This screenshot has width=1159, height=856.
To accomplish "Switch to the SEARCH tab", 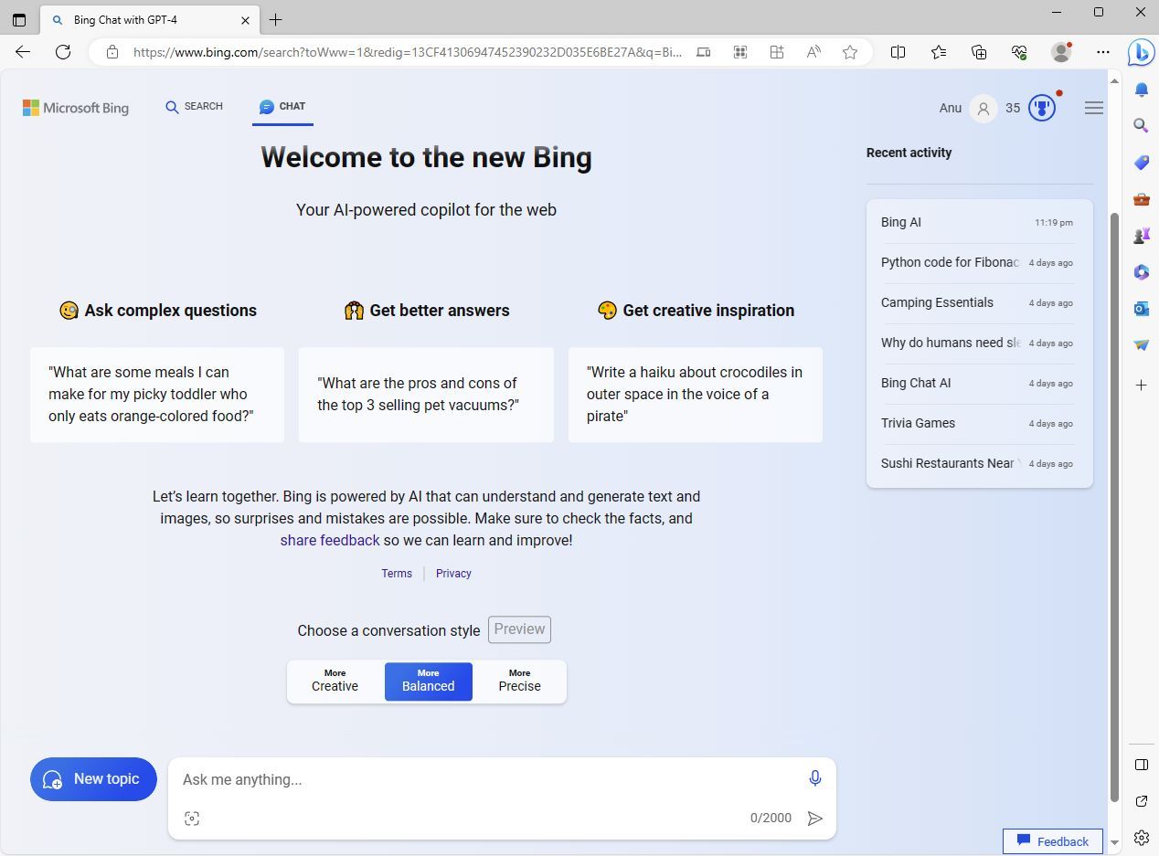I will click(x=194, y=107).
